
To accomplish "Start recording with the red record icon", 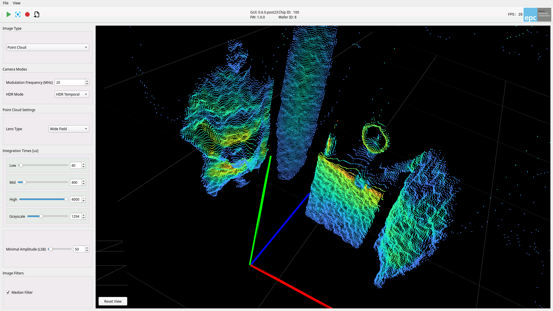I will click(x=27, y=14).
